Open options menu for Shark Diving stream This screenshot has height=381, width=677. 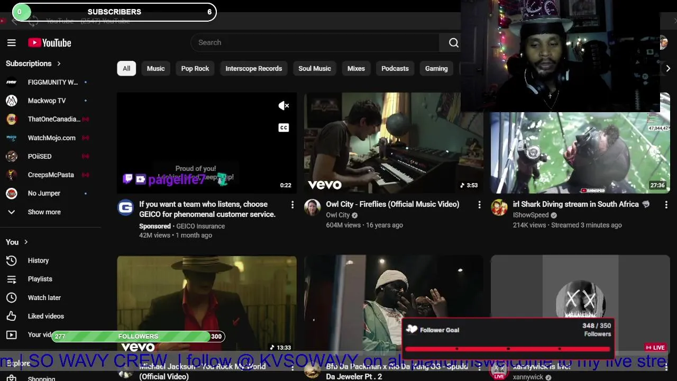[x=666, y=204]
